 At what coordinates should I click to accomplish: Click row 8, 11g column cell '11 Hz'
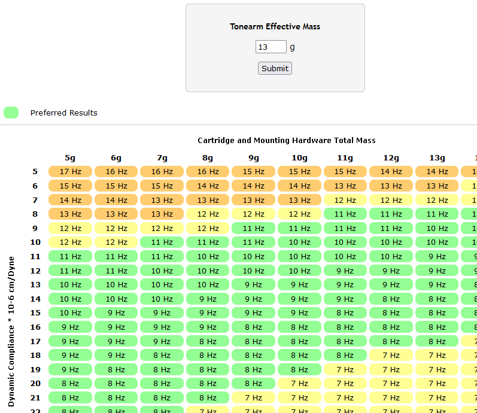coord(345,214)
